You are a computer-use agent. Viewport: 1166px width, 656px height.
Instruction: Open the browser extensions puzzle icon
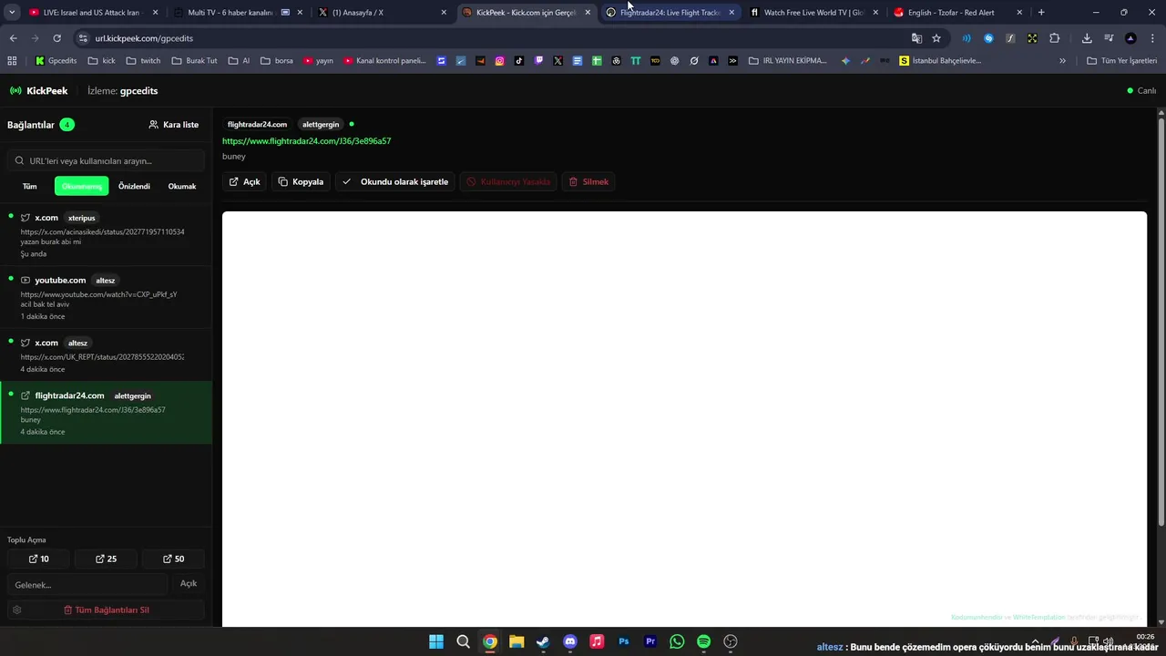(x=1054, y=38)
